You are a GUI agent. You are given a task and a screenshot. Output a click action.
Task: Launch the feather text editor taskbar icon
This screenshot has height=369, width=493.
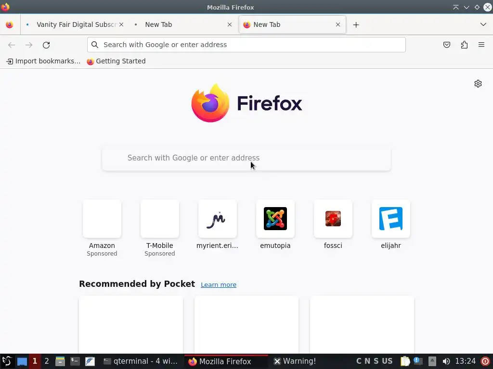point(90,361)
